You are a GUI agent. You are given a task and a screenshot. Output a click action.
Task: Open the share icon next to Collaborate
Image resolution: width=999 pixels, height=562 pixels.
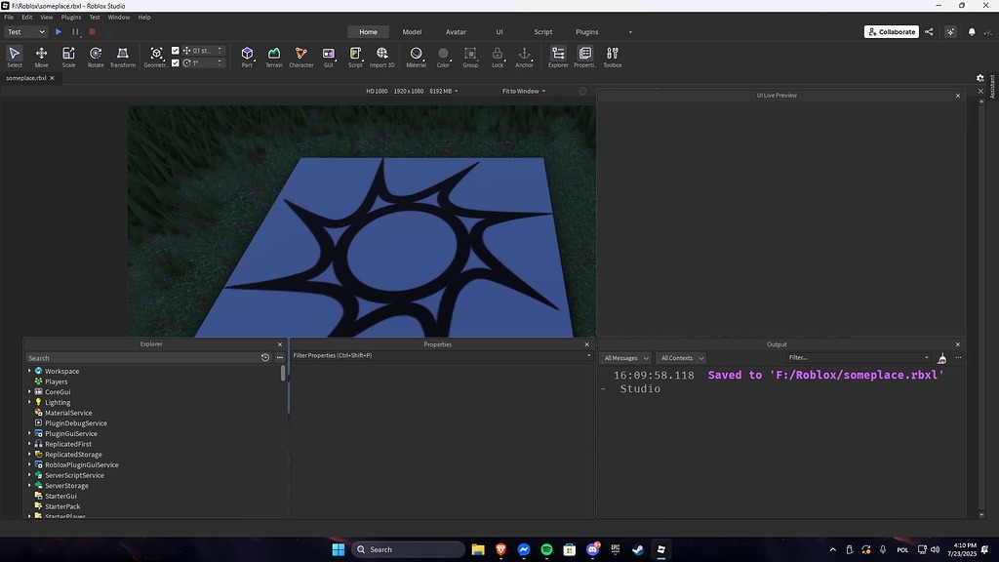929,32
